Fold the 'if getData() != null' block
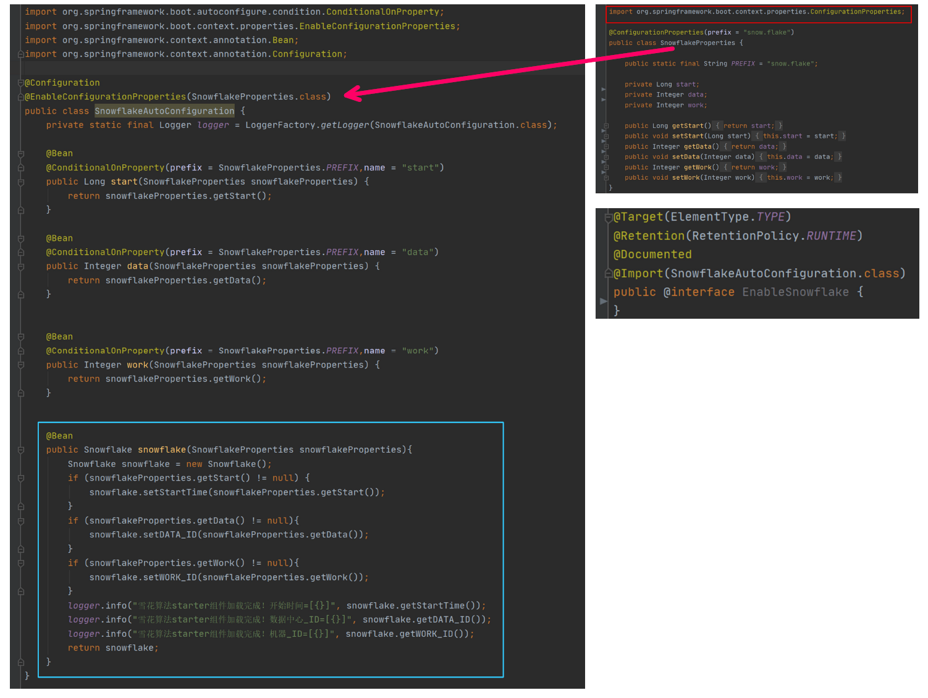 [20, 521]
